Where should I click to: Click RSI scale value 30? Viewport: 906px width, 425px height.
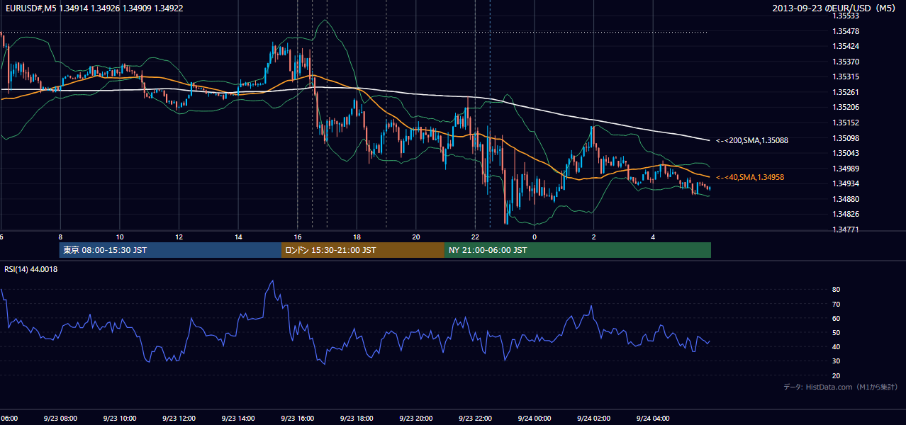click(x=837, y=361)
